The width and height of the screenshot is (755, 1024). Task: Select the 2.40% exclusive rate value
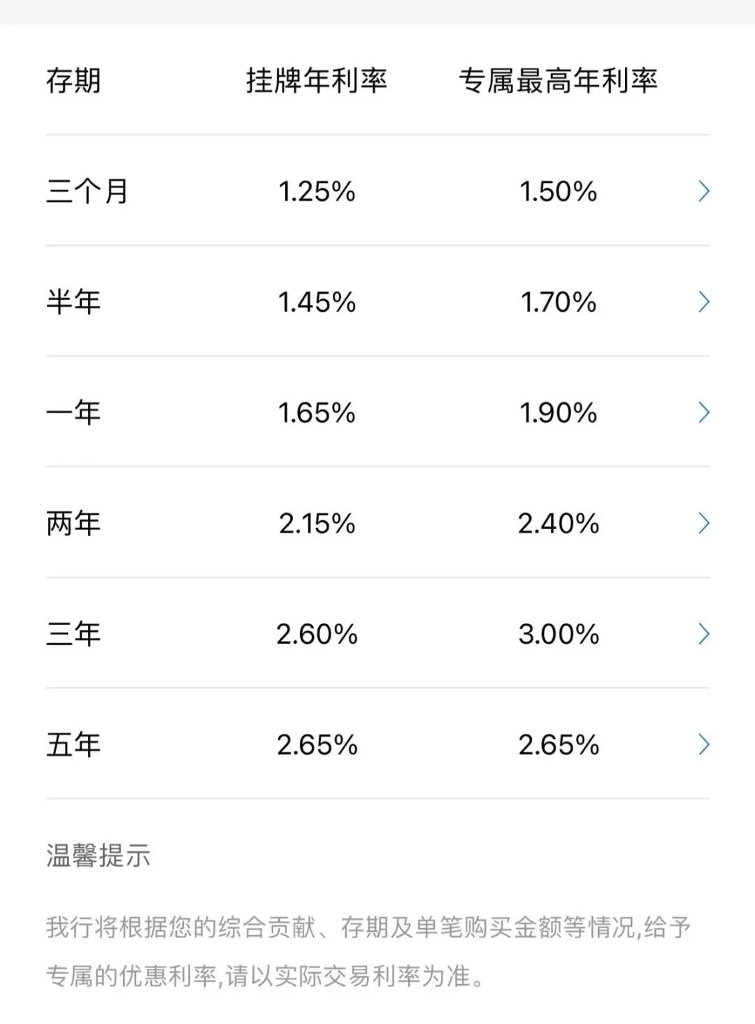tap(561, 523)
